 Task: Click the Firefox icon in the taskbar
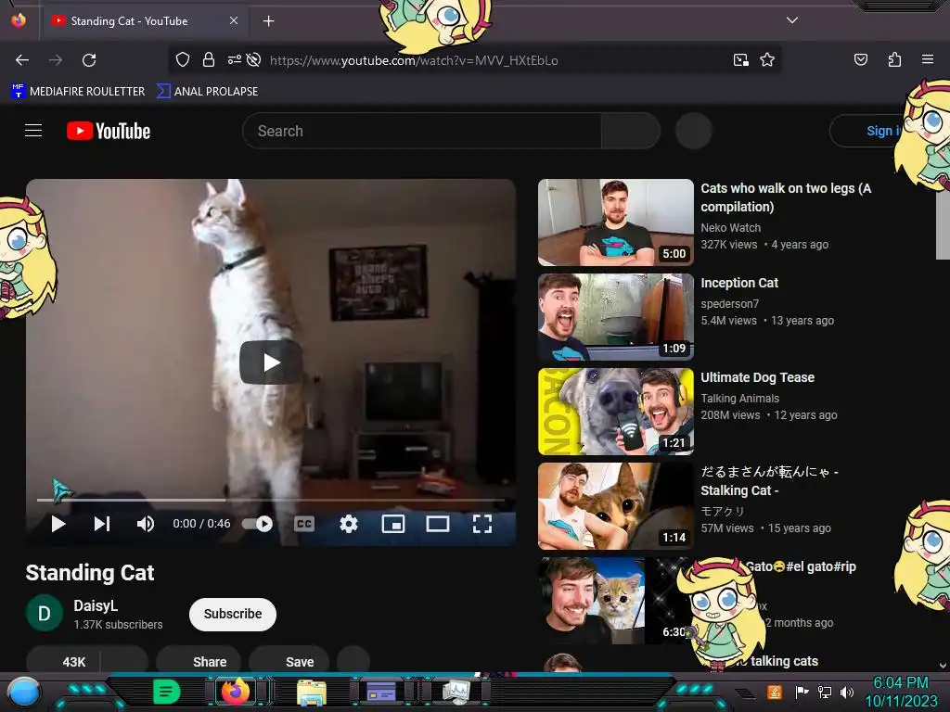pyautogui.click(x=235, y=691)
